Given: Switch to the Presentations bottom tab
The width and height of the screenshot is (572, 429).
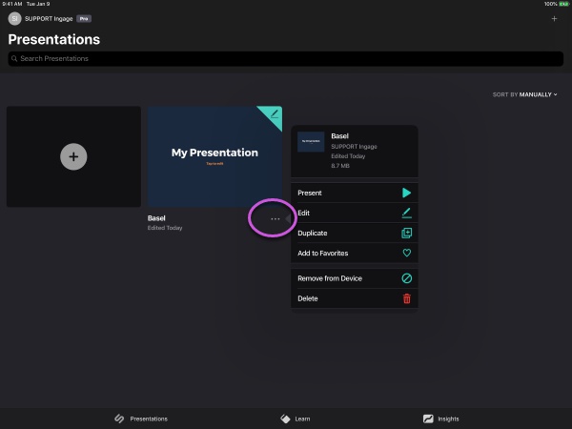Looking at the screenshot, I should (141, 419).
